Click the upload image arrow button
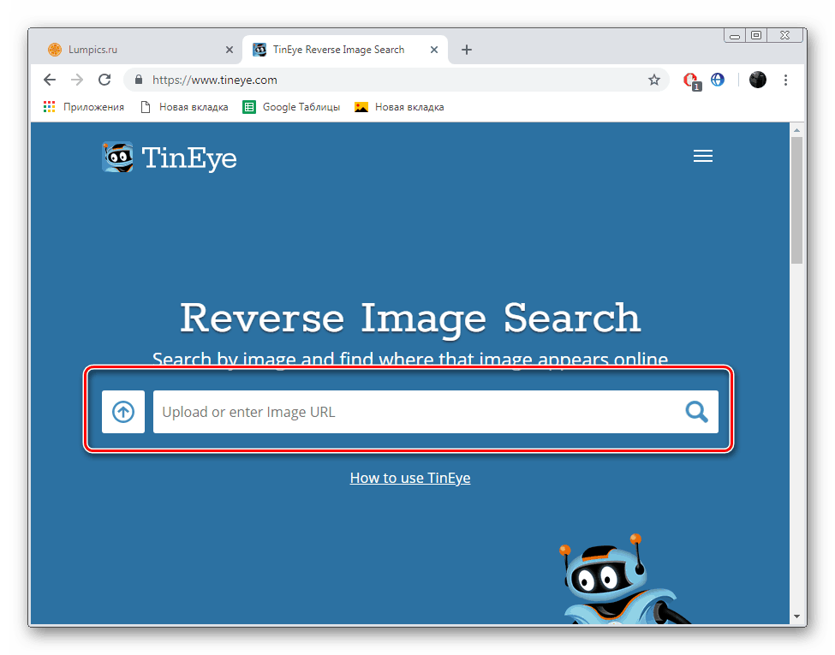 coord(123,412)
